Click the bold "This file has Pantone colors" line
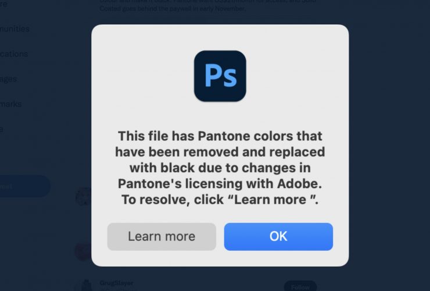Viewport: 430px width, 291px height. point(220,136)
